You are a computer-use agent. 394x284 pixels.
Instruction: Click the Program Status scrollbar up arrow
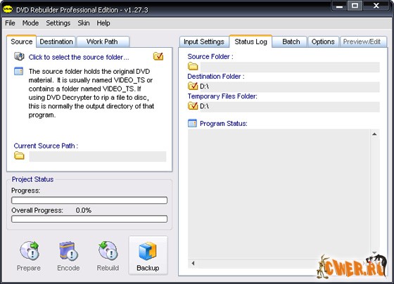(374, 134)
